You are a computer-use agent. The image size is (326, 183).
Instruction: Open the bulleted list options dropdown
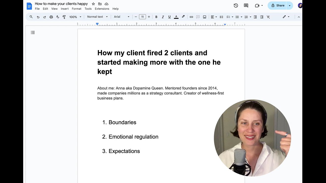point(241,17)
